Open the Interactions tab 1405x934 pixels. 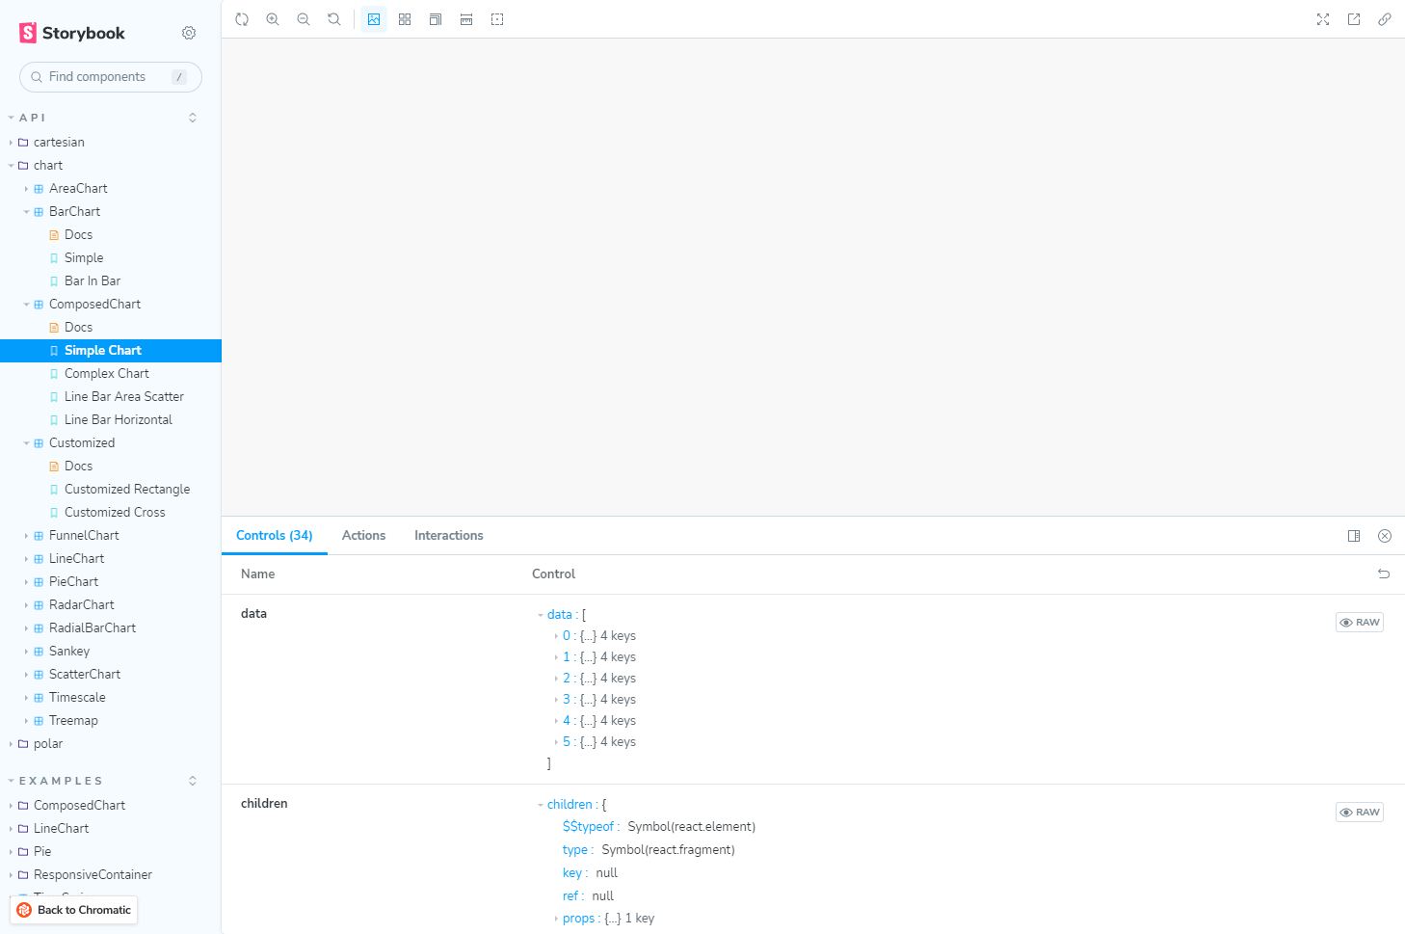point(448,535)
